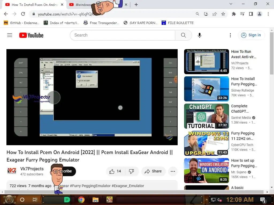Open the Sidney Rutledge channel name
274x205 pixels.
click(242, 90)
